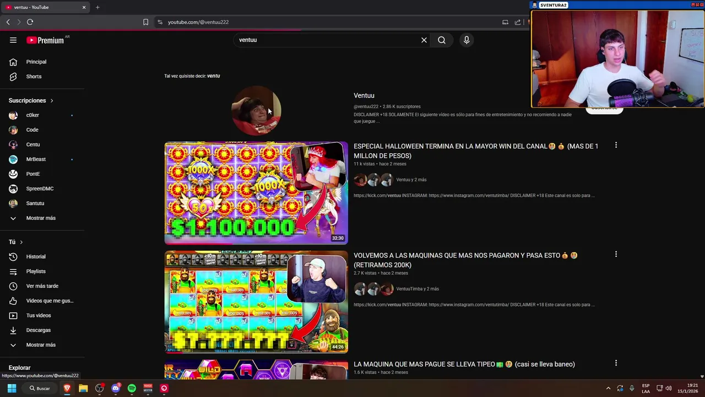Go back with browser back arrow
The height and width of the screenshot is (397, 705).
(8, 22)
